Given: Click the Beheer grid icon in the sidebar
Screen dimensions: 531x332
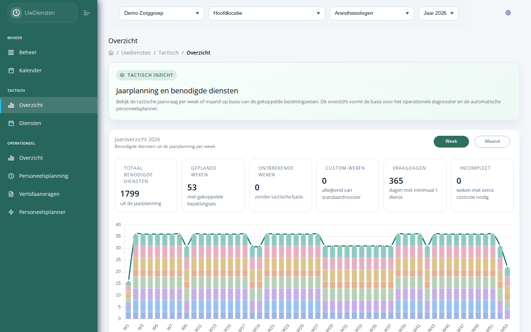Looking at the screenshot, I should coord(11,52).
